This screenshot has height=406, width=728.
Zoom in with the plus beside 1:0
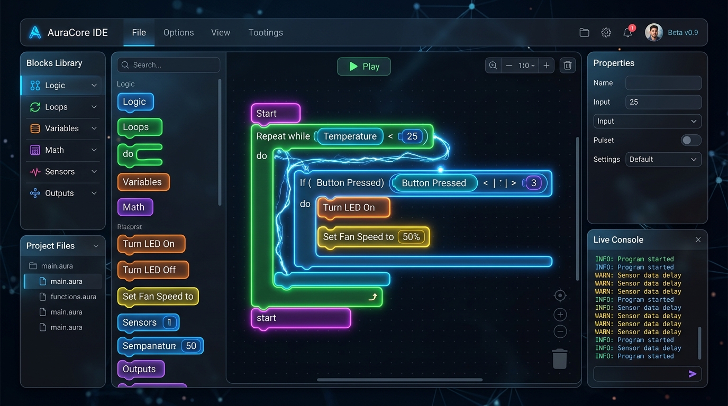point(547,66)
